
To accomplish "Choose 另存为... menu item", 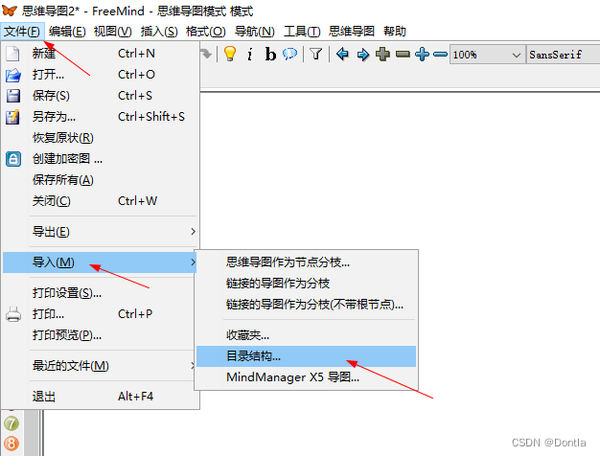I will pyautogui.click(x=100, y=117).
